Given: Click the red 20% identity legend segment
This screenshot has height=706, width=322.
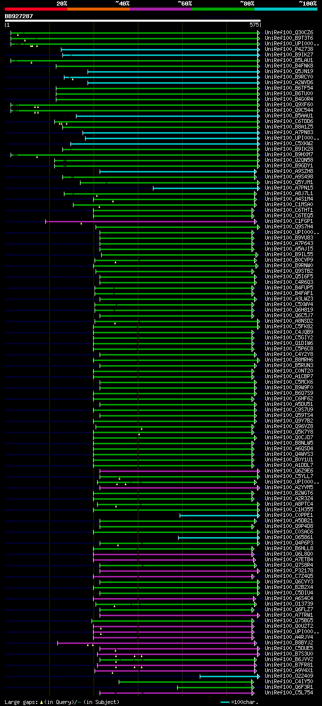Looking at the screenshot, I should [36, 9].
